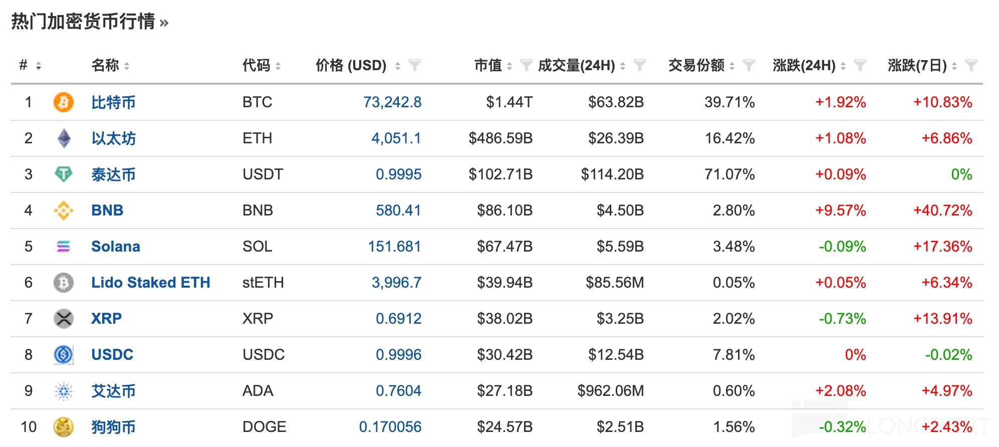
Task: Click the XRP black logo icon
Action: coord(64,319)
